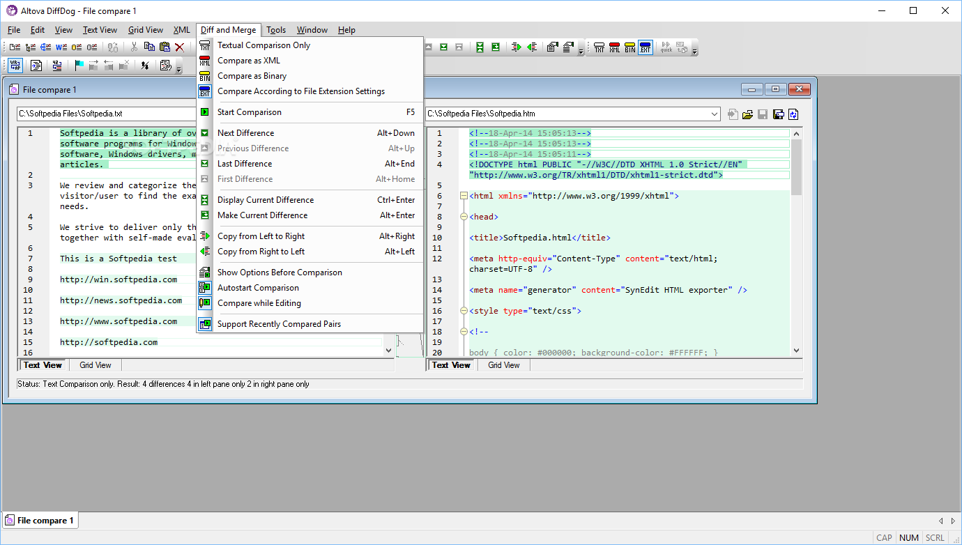962x545 pixels.
Task: Toggle .EXT file extension comparison button
Action: click(x=645, y=47)
